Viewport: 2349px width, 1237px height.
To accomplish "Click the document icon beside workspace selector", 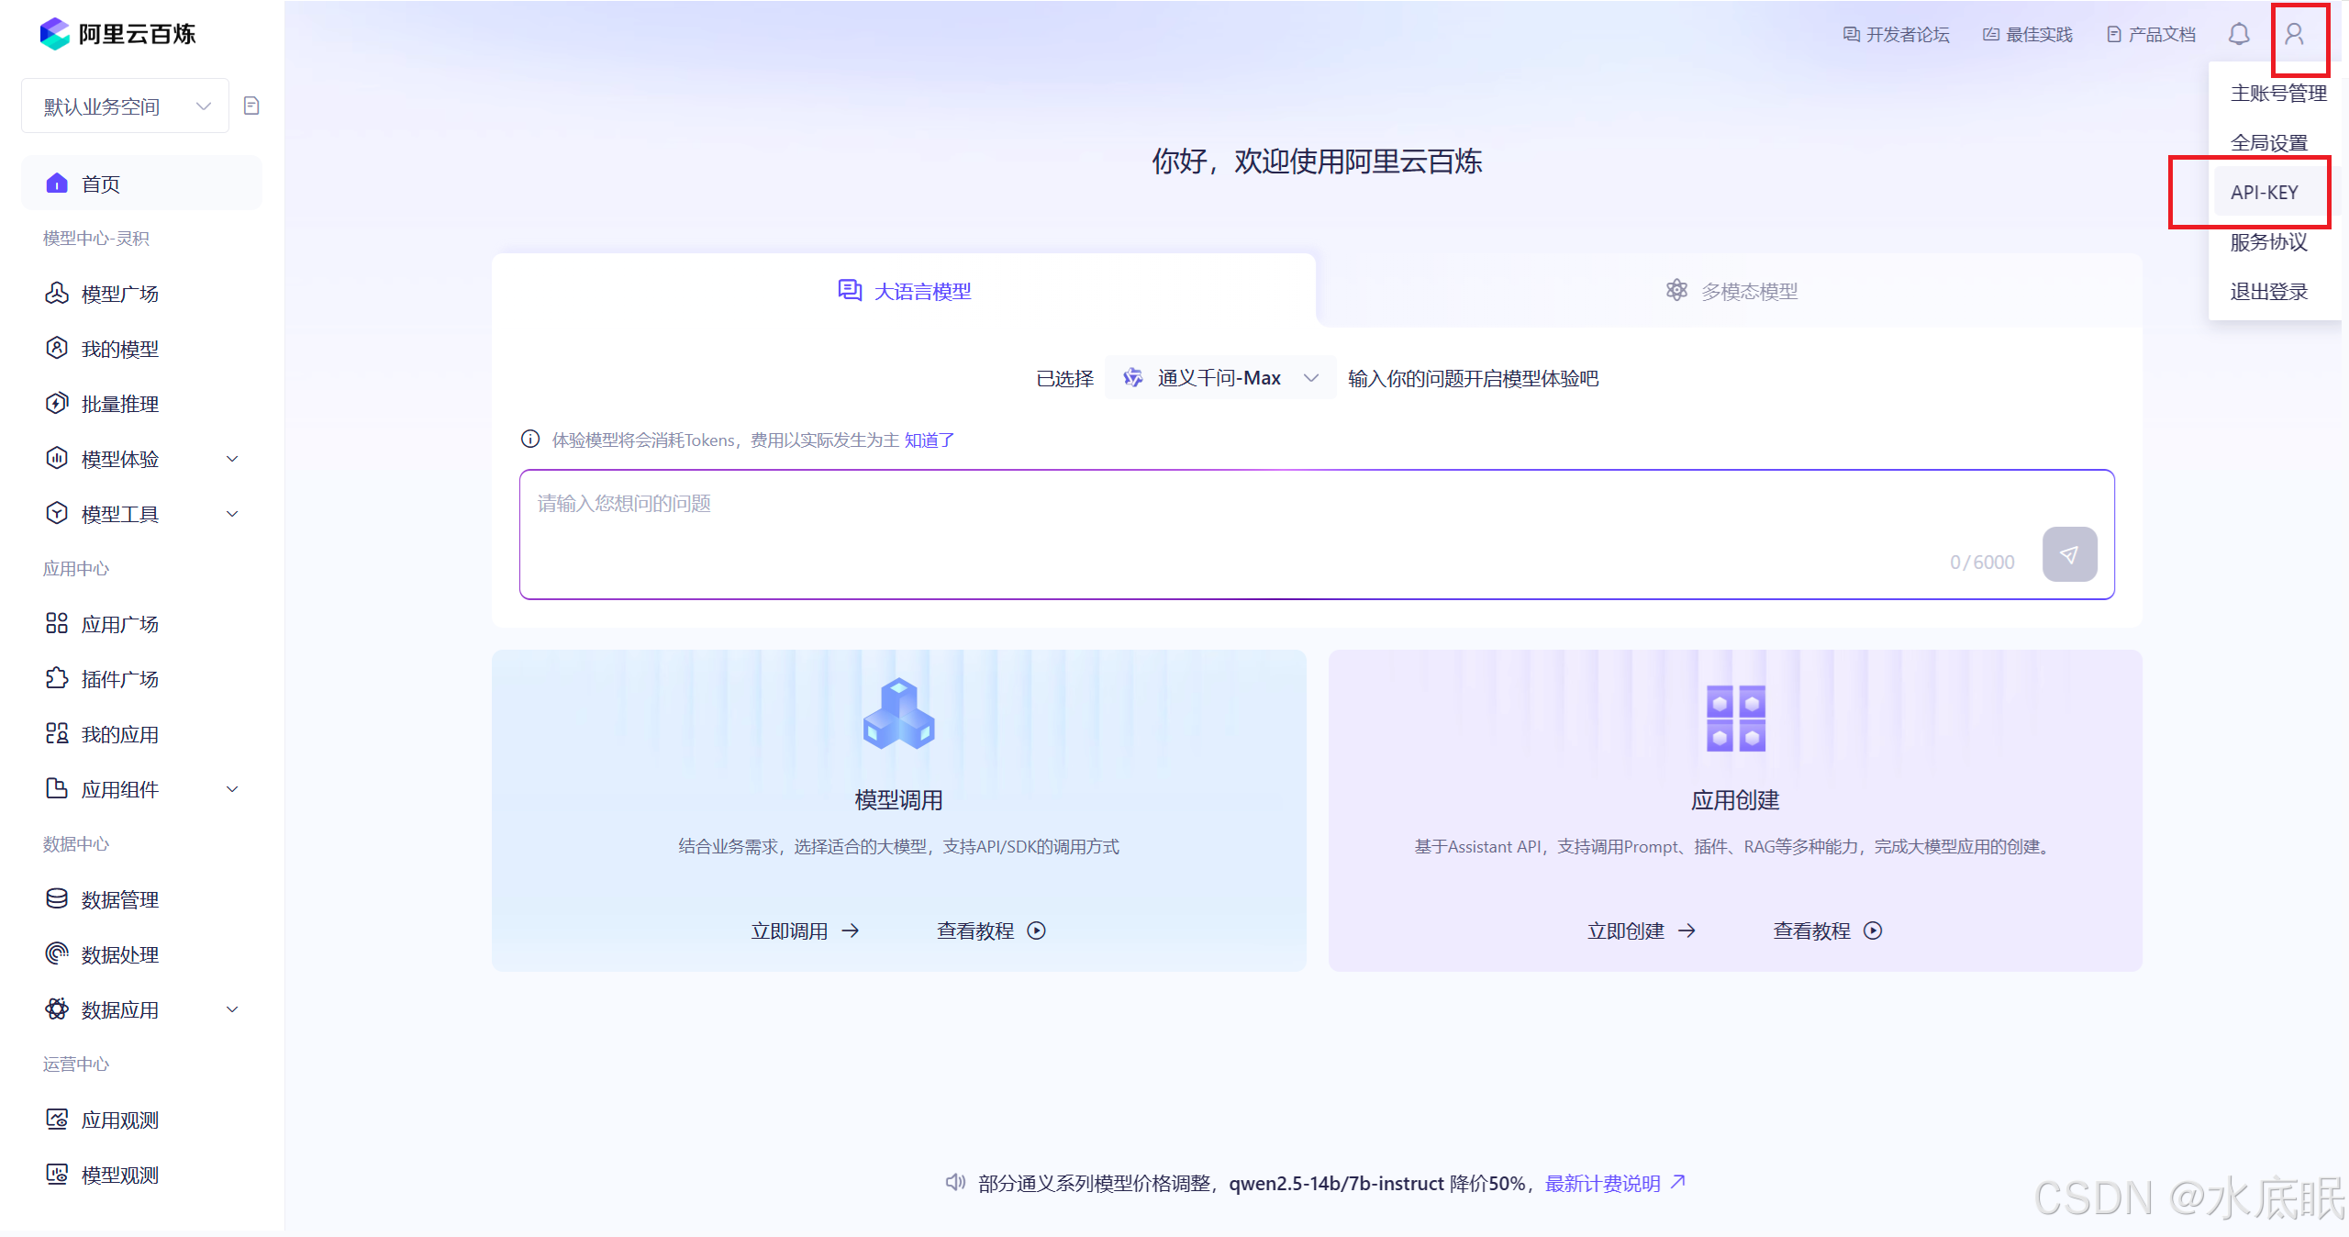I will point(251,106).
